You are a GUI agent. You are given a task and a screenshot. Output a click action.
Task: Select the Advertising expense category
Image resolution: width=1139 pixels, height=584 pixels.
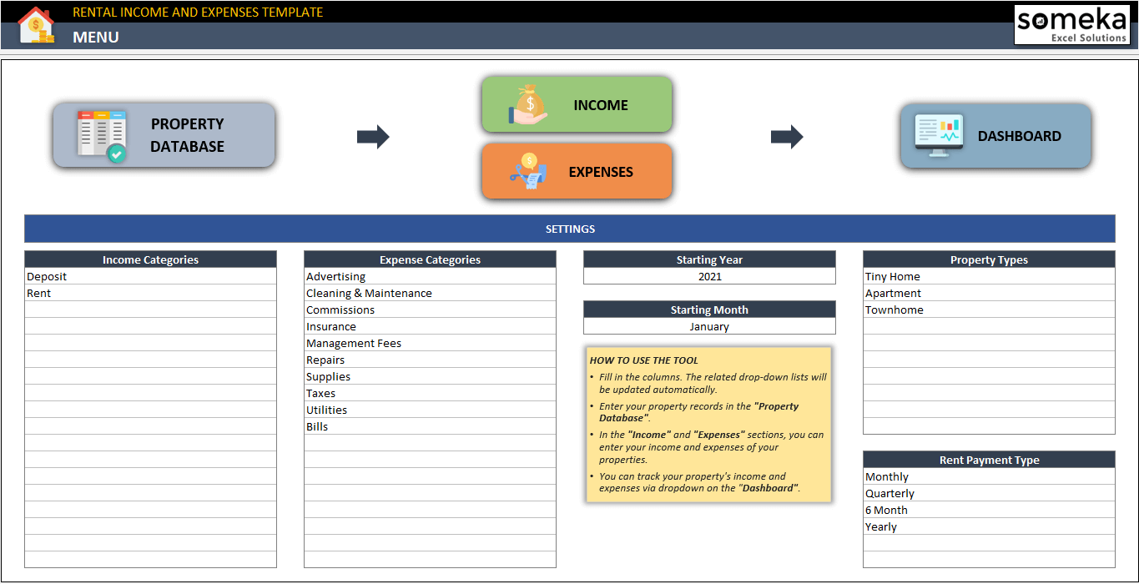pyautogui.click(x=430, y=276)
